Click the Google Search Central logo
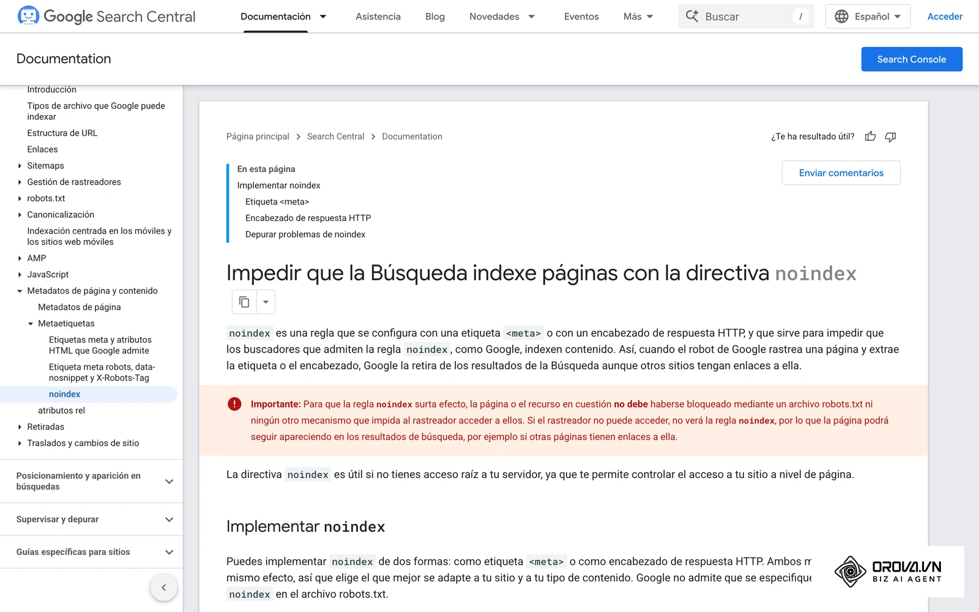This screenshot has height=612, width=979. pos(106,17)
